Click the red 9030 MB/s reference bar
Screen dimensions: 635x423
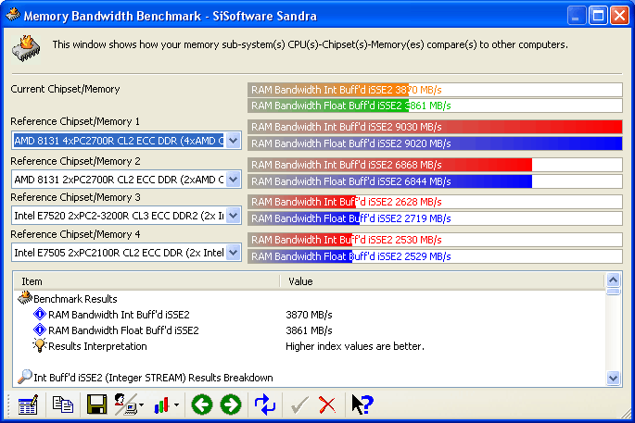[x=435, y=127]
